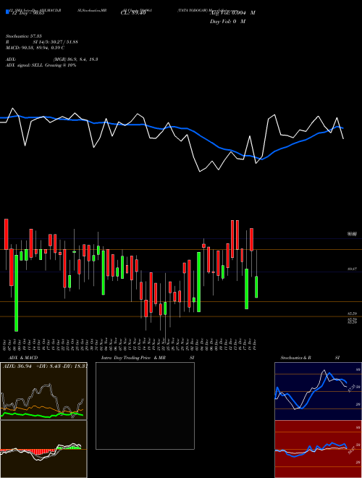Open the MACD histogram mini chart
This screenshot has height=478, width=362.
click(43, 449)
